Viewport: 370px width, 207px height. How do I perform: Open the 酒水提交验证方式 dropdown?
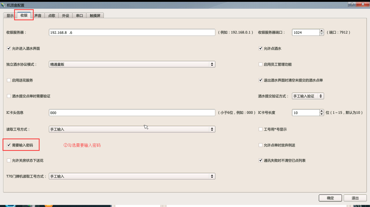308,96
